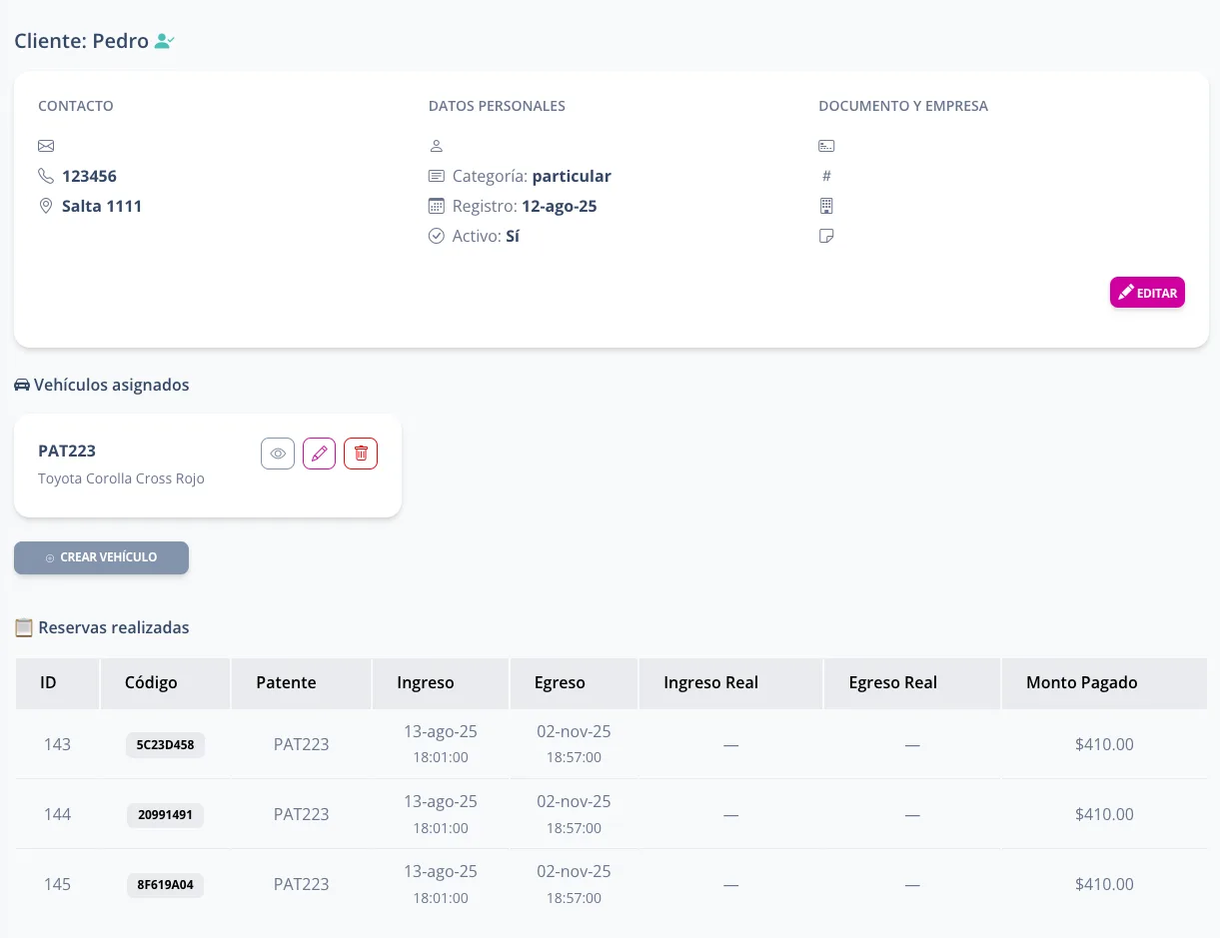Viewport: 1220px width, 938px height.
Task: Click the verified user icon beside Pedro
Action: [x=165, y=42]
